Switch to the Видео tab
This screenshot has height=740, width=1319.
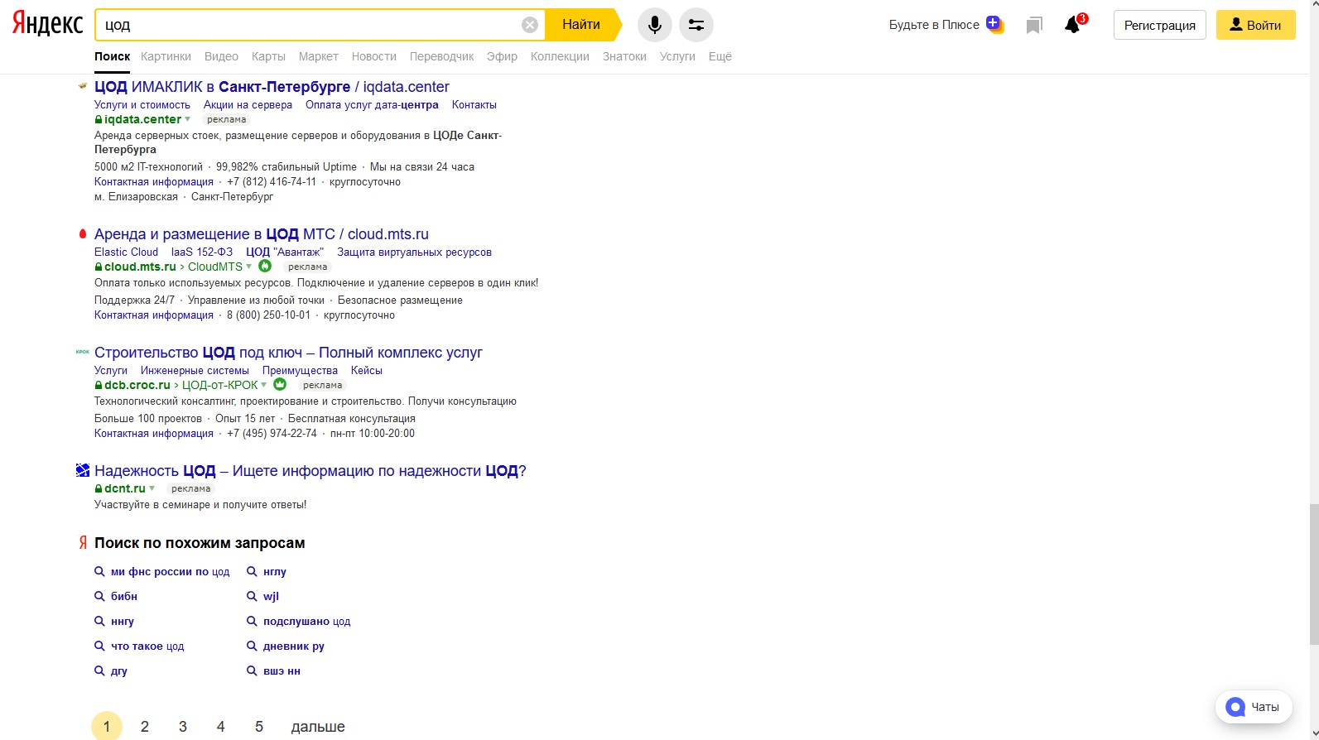(221, 56)
